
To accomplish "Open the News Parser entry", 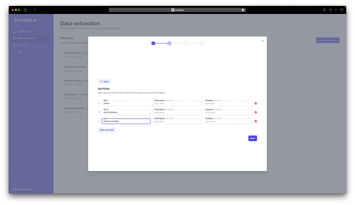I will tap(70, 94).
